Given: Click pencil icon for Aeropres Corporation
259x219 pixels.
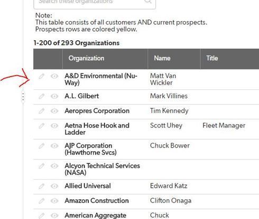Looking at the screenshot, I should tap(42, 111).
